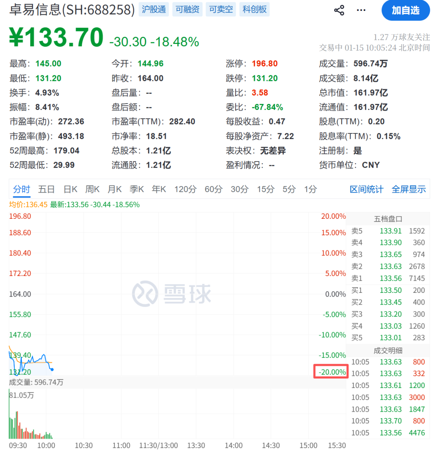This screenshot has height=454, width=435.
Task: Open the 年K chart view
Action: pos(159,189)
